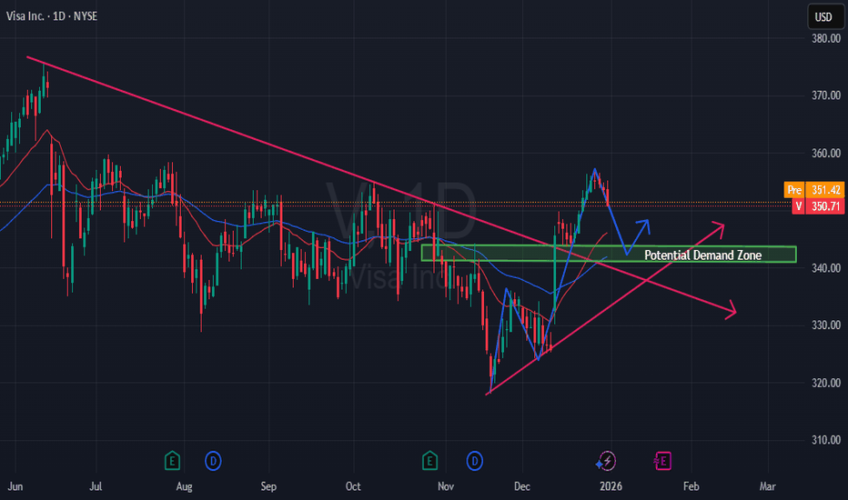848x500 pixels.
Task: Click the Visa Inc. 1D NYSE symbol title
Action: 52,16
